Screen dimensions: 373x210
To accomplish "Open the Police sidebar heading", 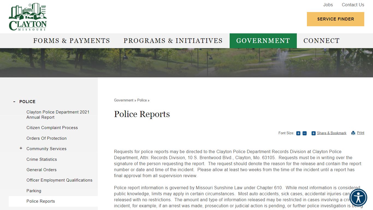I will [27, 101].
